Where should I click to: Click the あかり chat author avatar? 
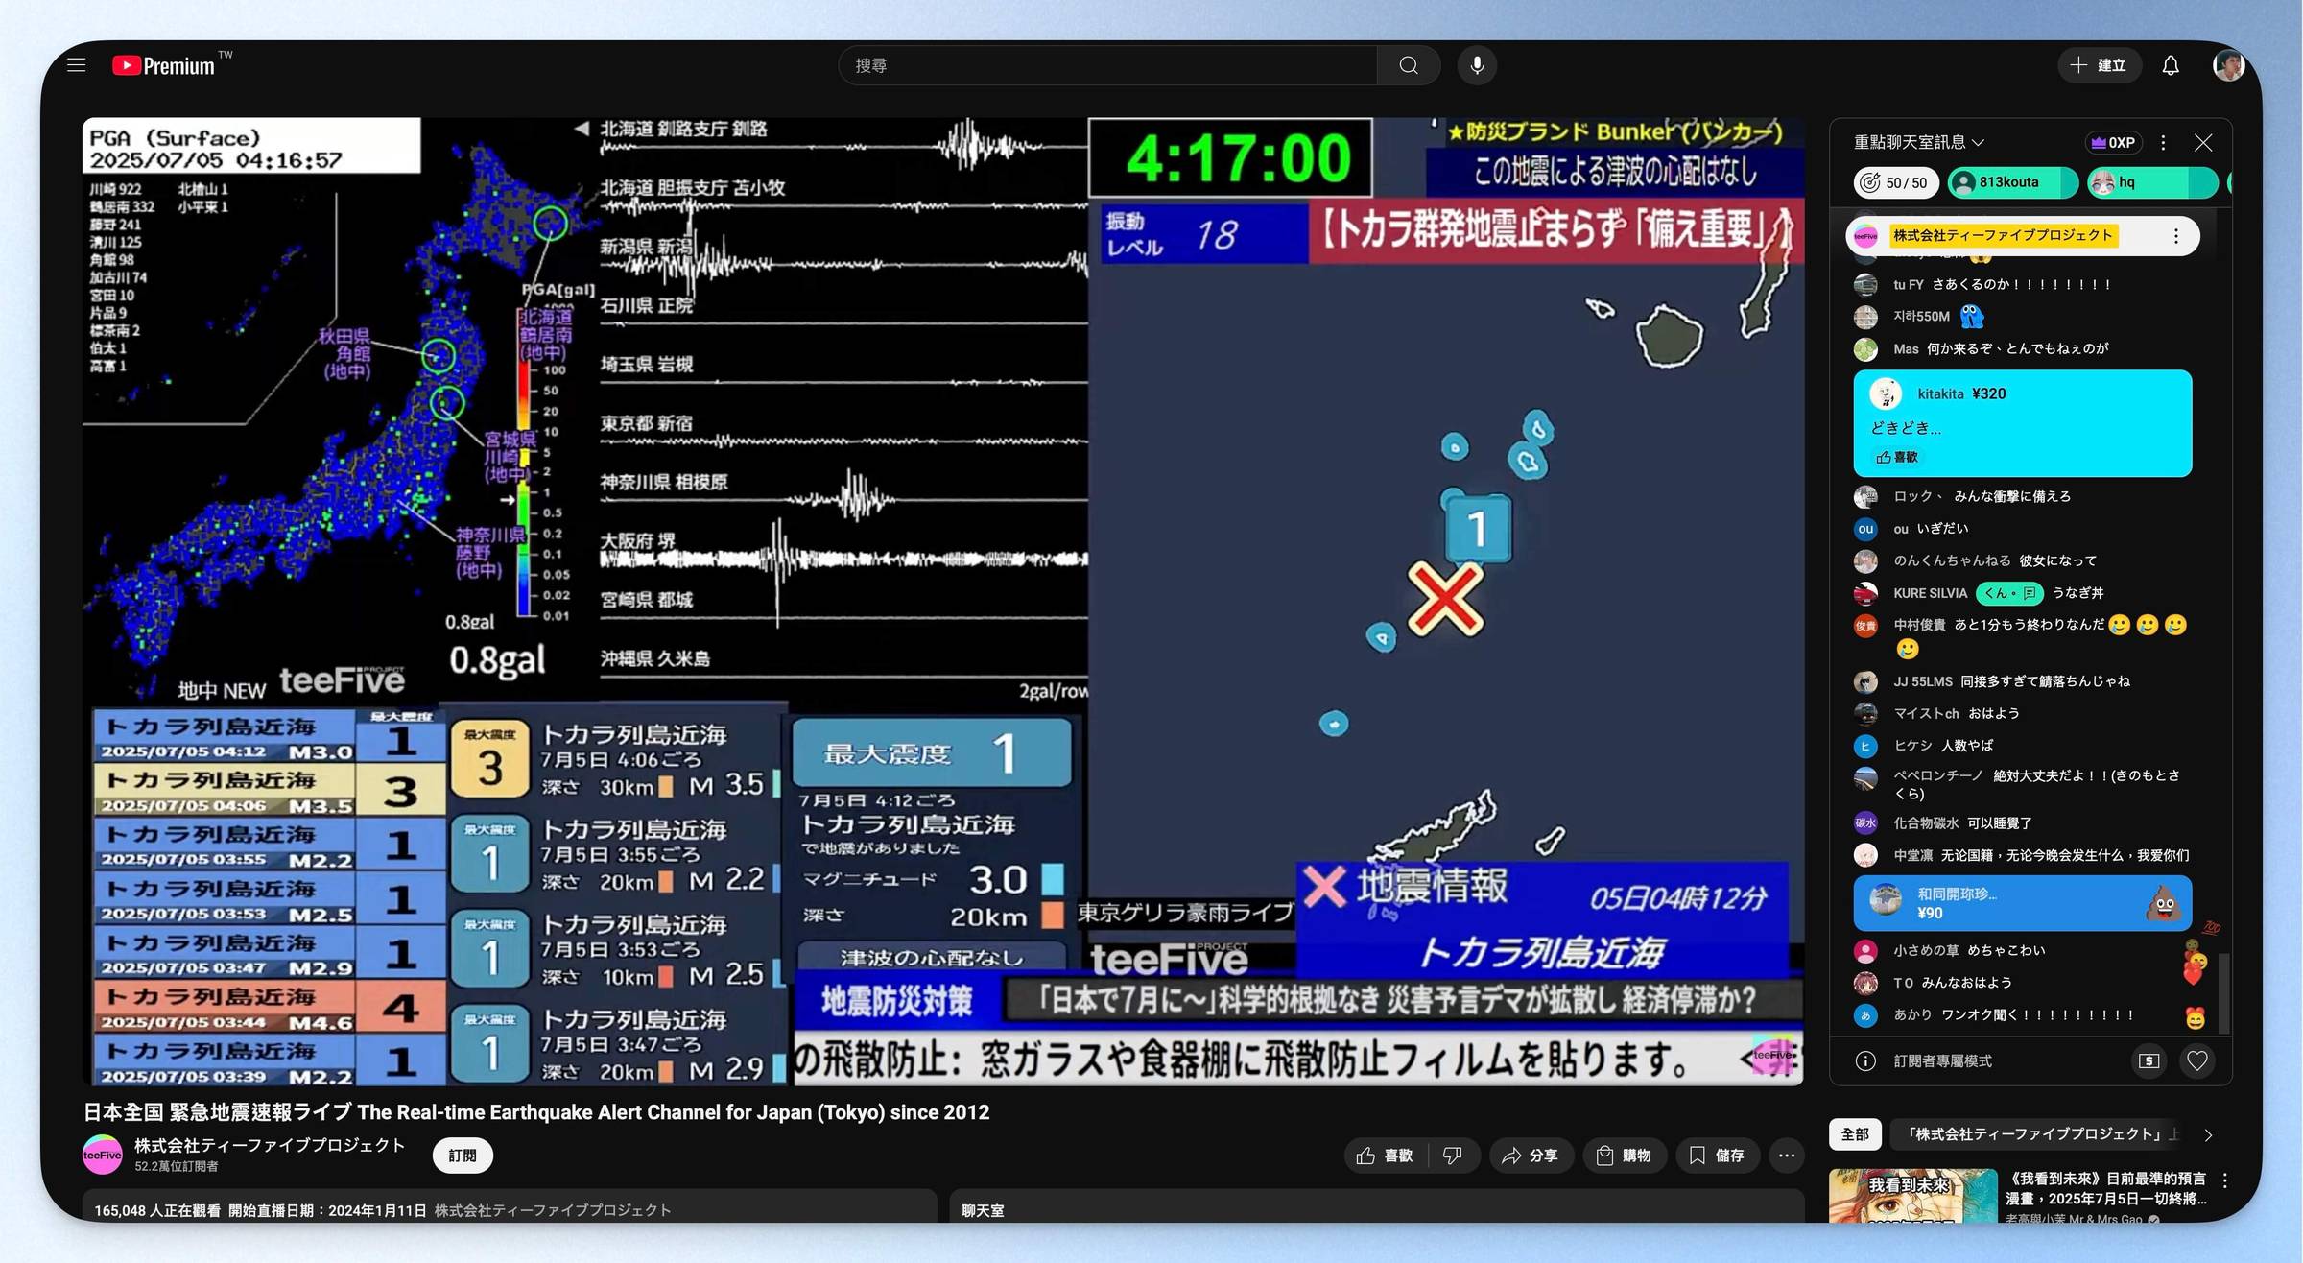[1864, 1015]
